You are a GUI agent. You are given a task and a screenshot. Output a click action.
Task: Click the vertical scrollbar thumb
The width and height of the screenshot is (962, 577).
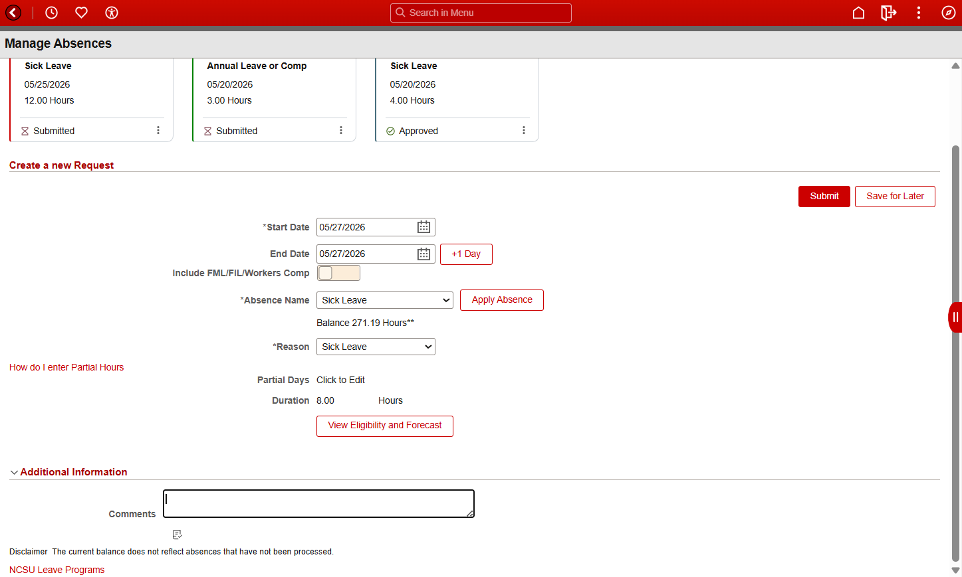coord(955,353)
